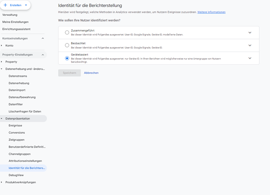Image resolution: width=270 pixels, height=195 pixels.
Task: Expand the Konto tree item
Action: coord(2,46)
